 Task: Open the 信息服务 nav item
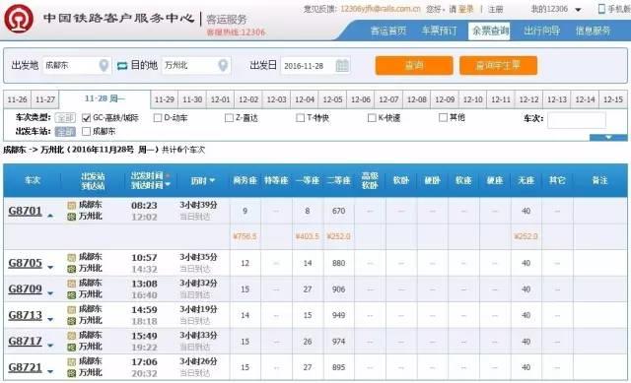(x=593, y=31)
